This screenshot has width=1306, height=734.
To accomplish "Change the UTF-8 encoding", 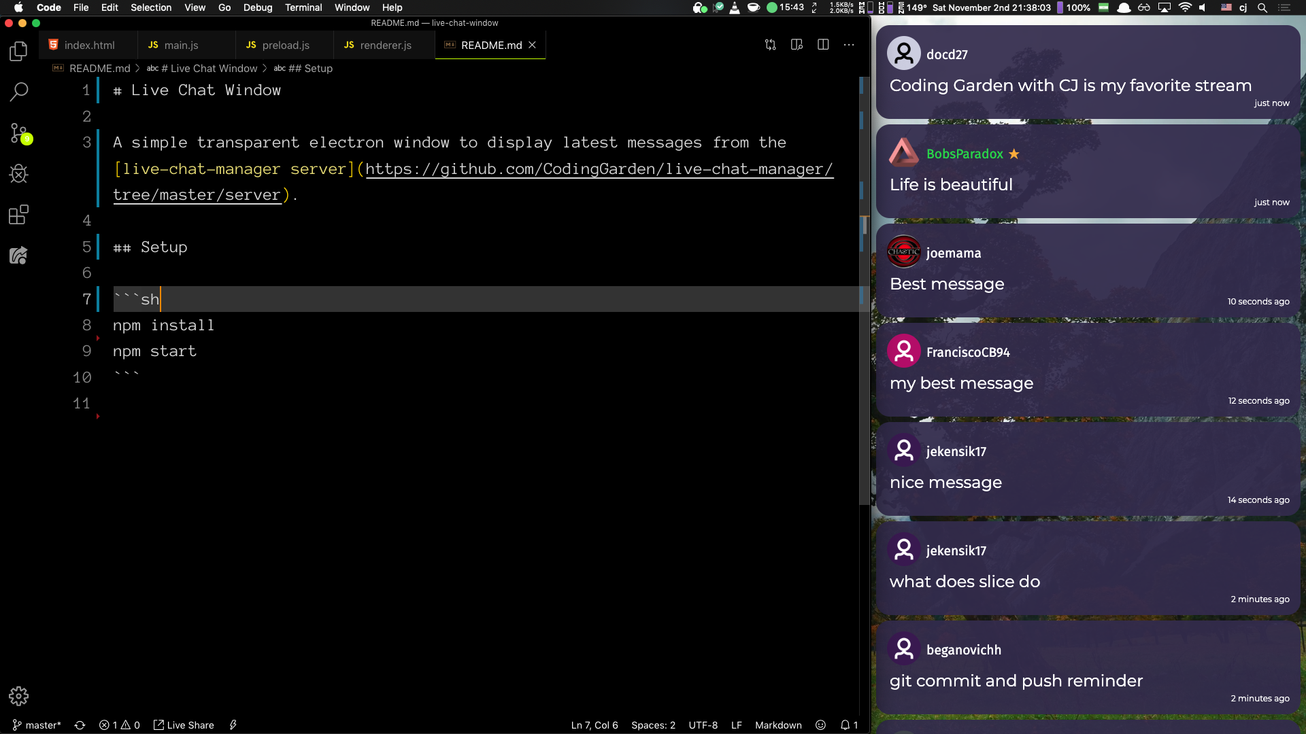I will [703, 725].
